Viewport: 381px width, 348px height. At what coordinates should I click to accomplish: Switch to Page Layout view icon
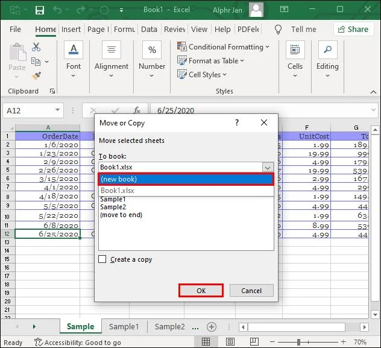230,342
